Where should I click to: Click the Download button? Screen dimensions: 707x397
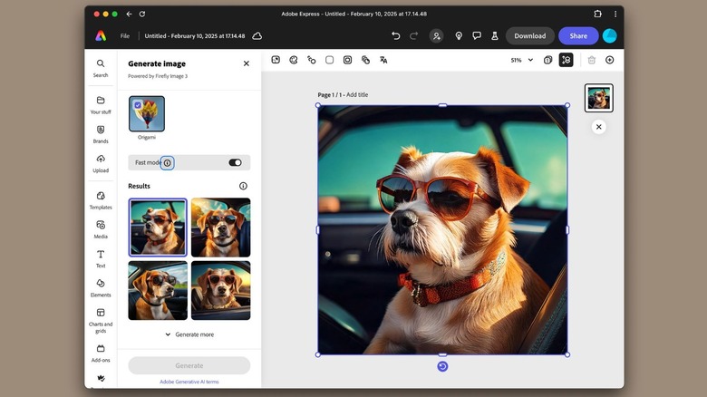click(x=529, y=36)
